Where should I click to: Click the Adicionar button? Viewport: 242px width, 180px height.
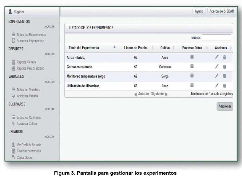pos(224,106)
